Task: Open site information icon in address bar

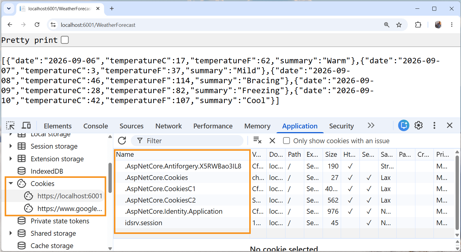Action: point(53,25)
